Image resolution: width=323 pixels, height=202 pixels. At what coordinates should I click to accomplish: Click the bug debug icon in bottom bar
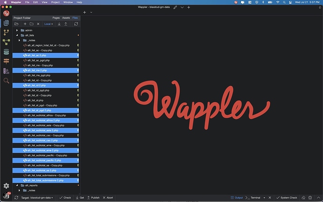pos(310,198)
